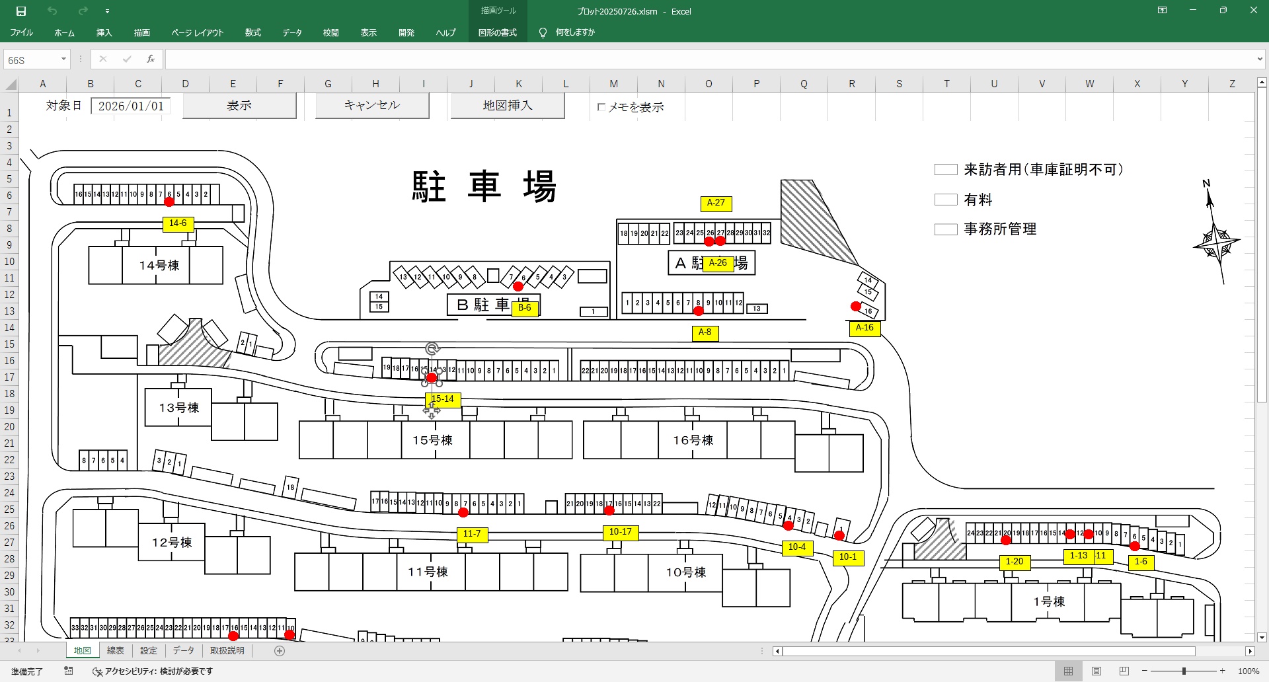Click previous sheet navigation arrow

[19, 651]
